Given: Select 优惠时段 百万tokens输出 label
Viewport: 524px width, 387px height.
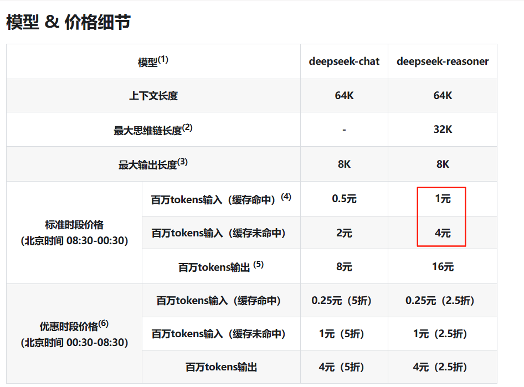Looking at the screenshot, I should pyautogui.click(x=221, y=367).
